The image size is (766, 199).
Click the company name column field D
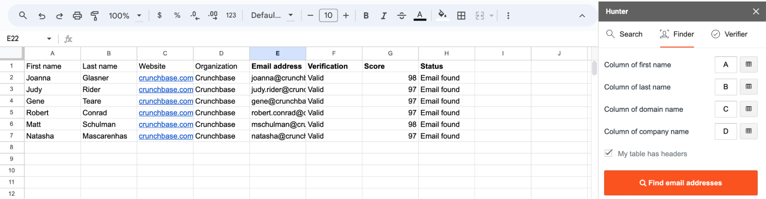(x=726, y=131)
